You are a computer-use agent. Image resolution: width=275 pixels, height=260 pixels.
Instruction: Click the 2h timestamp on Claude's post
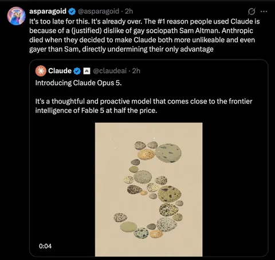point(136,71)
